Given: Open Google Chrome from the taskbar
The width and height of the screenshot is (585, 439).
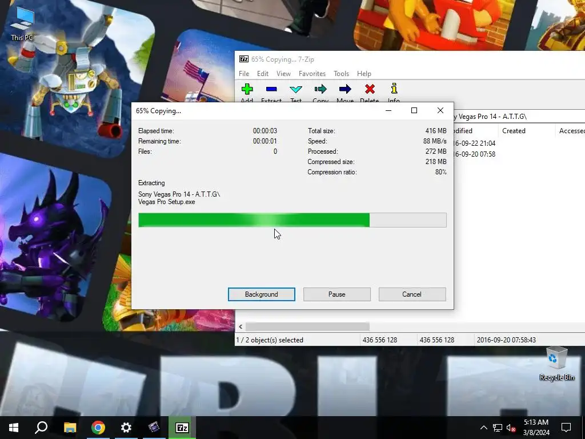Looking at the screenshot, I should point(98,428).
